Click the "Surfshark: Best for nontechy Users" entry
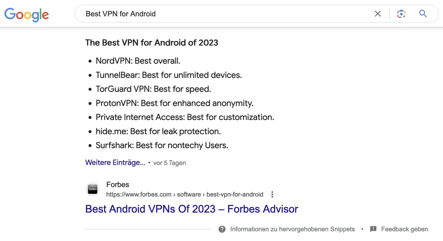443x241 pixels. click(162, 145)
